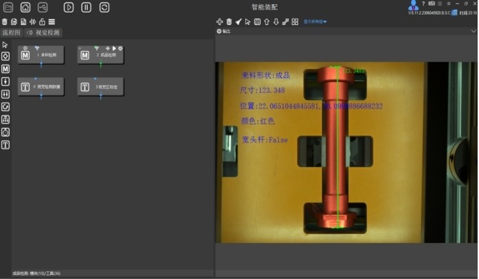Screen dimensions: 479x279
Task: Select the 1 来料检测 module node
Action: [41, 55]
